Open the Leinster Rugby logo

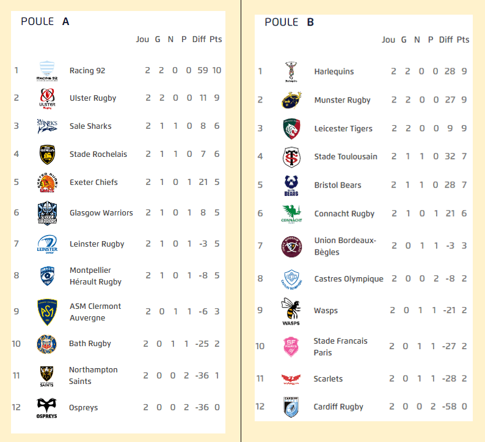tap(47, 244)
